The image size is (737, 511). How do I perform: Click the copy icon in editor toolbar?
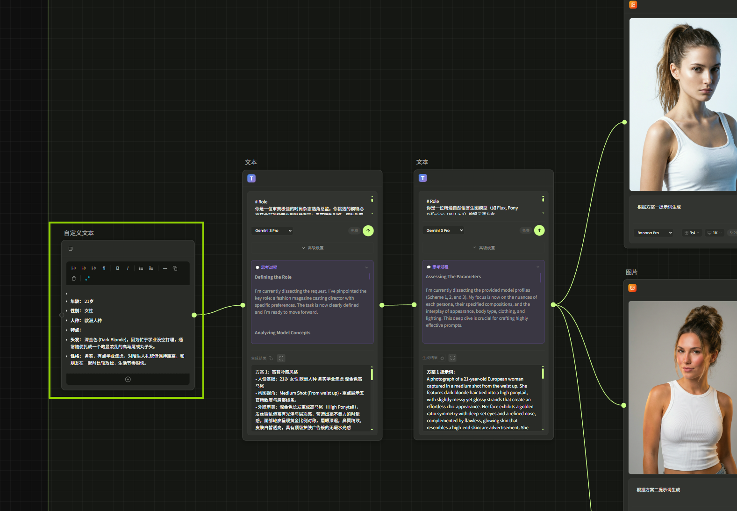pyautogui.click(x=175, y=268)
